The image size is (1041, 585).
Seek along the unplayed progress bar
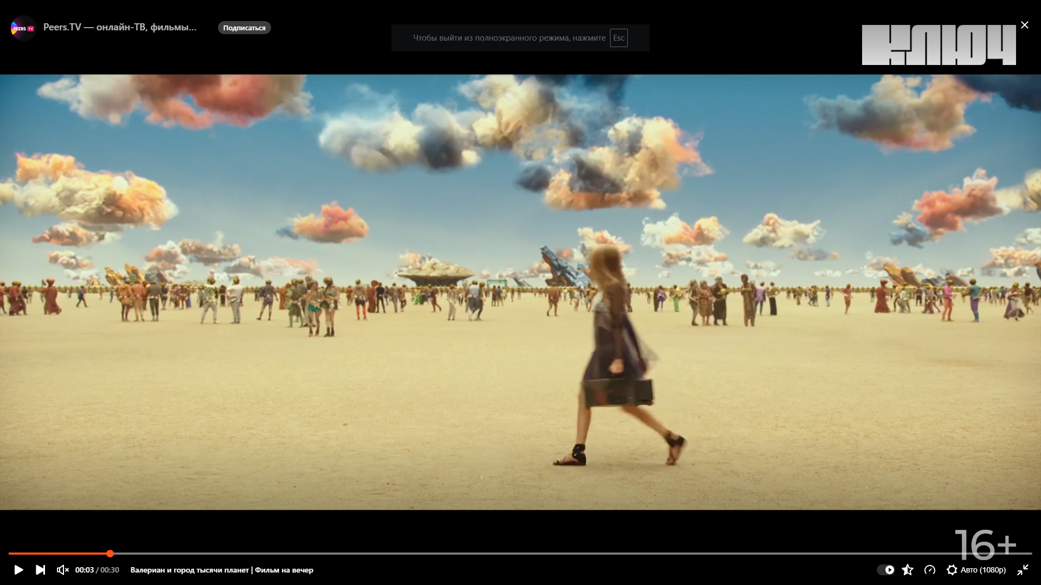pyautogui.click(x=572, y=554)
